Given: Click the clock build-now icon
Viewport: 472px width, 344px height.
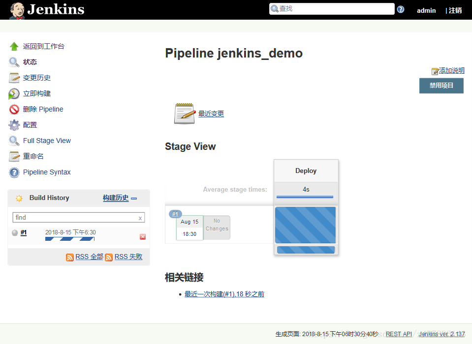Looking at the screenshot, I should point(14,93).
